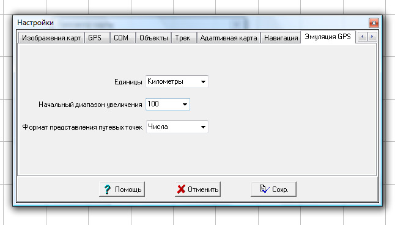This screenshot has height=225, width=395.
Task: Go to the Объекты tab
Action: click(x=153, y=38)
